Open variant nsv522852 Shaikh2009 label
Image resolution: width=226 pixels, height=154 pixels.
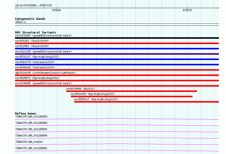(x=32, y=46)
